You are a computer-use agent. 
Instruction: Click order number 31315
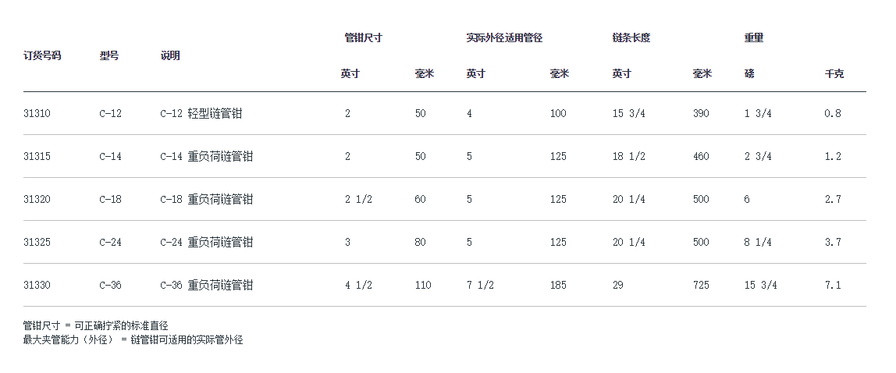click(37, 156)
